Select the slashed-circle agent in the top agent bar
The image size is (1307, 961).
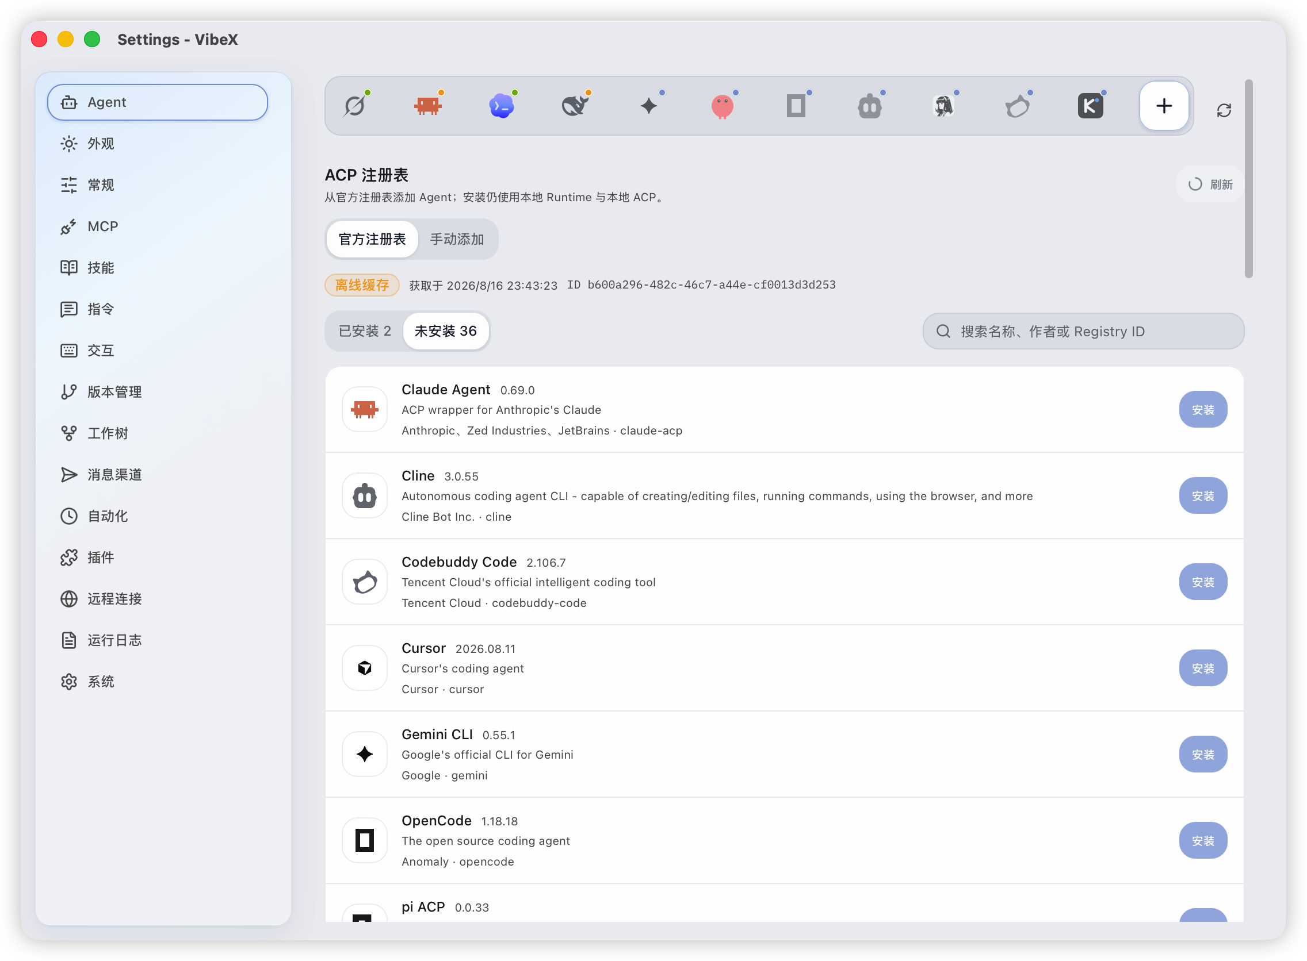point(354,106)
